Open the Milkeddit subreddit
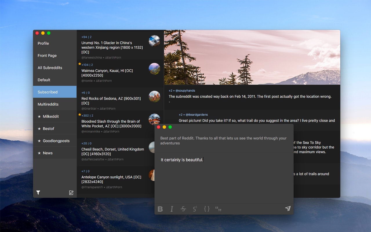Viewport: 371px width, 232px height. [55, 116]
